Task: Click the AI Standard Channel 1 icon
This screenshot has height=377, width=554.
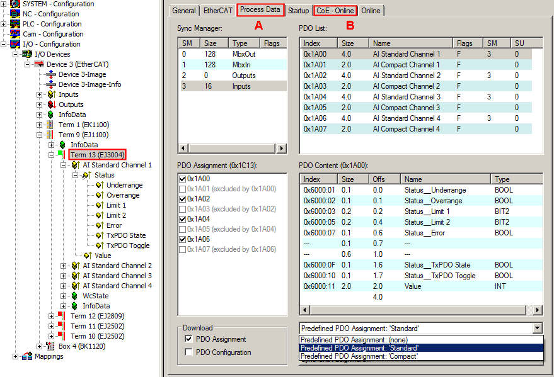Action: click(x=76, y=165)
